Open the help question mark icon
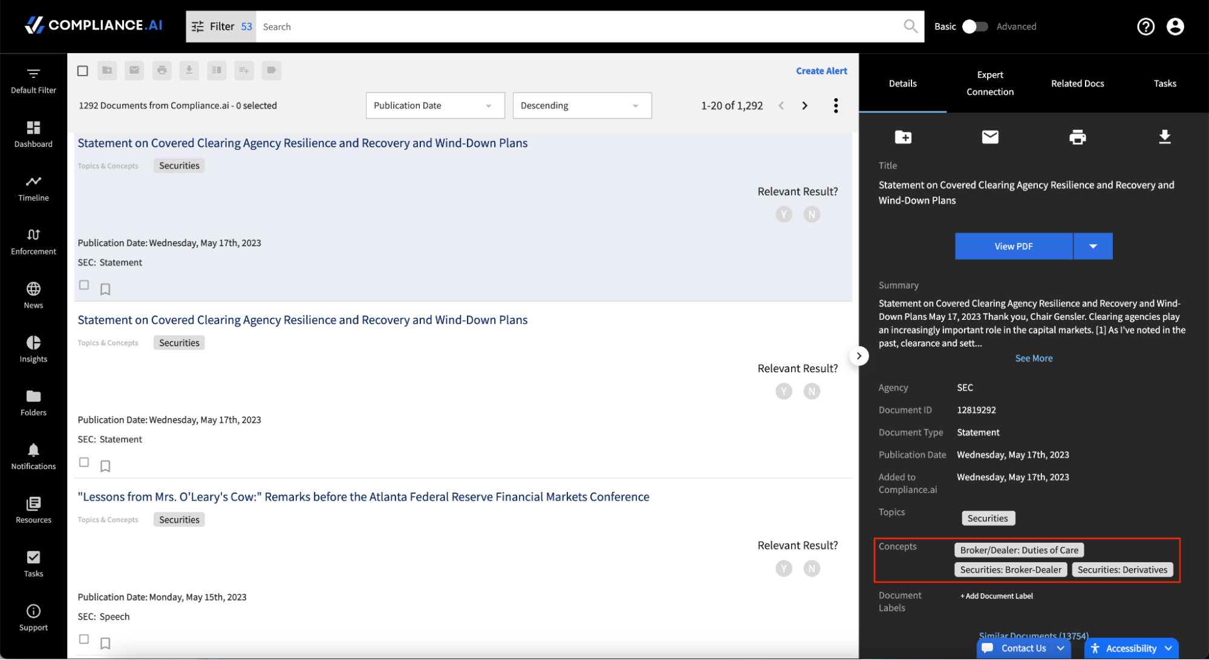This screenshot has height=660, width=1209. coord(1145,27)
